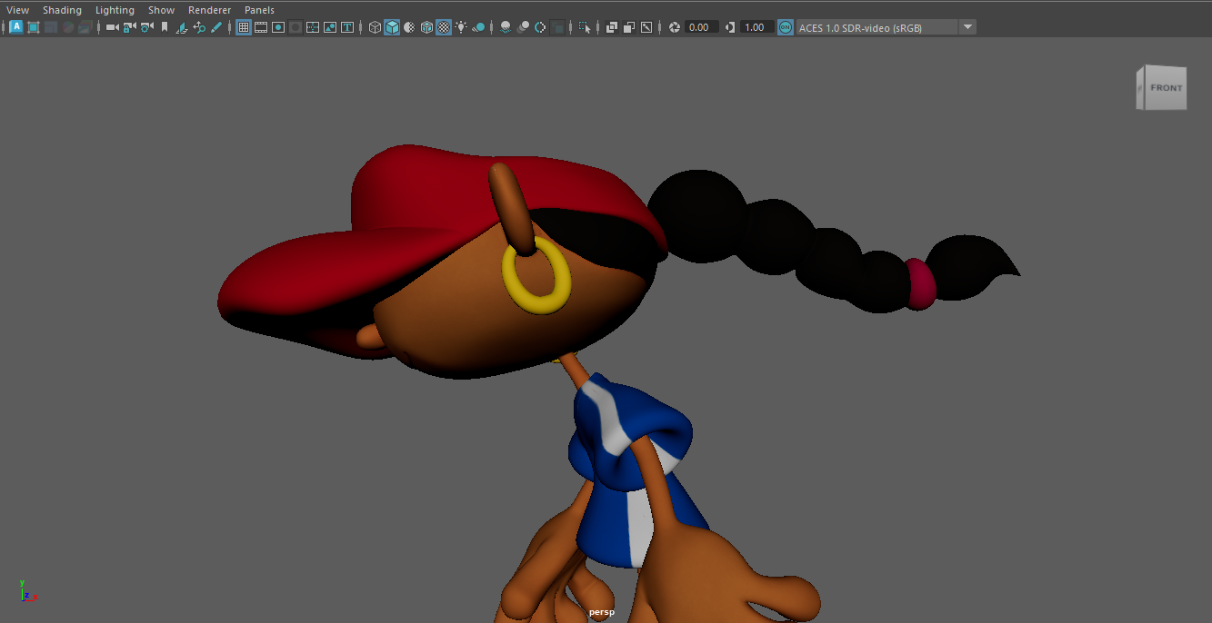Open the View panel menu

pos(17,10)
